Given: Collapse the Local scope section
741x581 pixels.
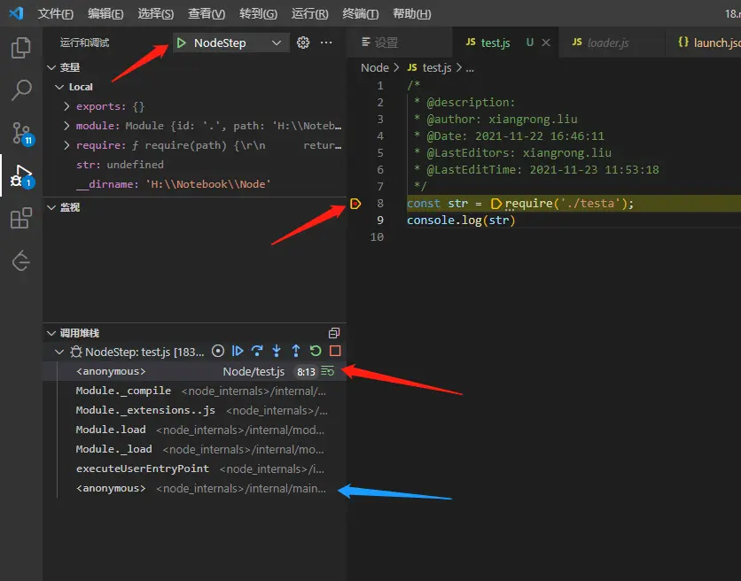Looking at the screenshot, I should point(59,87).
